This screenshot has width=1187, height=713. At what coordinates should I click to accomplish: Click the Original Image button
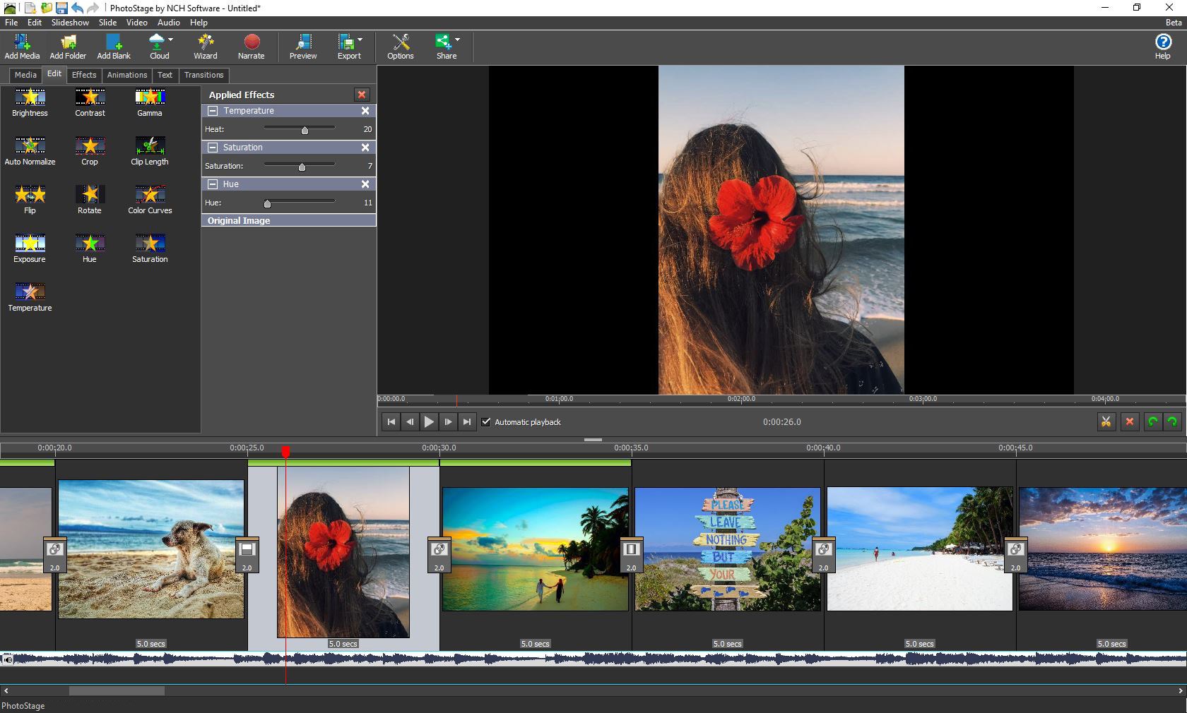pyautogui.click(x=238, y=220)
